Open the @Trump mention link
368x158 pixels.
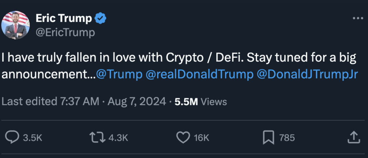tap(119, 75)
